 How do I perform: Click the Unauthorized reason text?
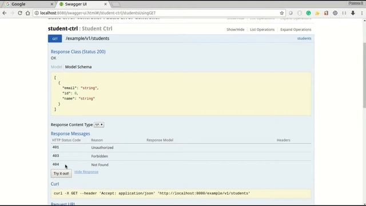click(x=102, y=148)
